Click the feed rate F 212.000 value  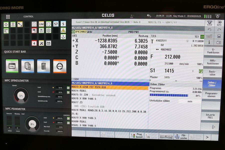tap(172, 57)
